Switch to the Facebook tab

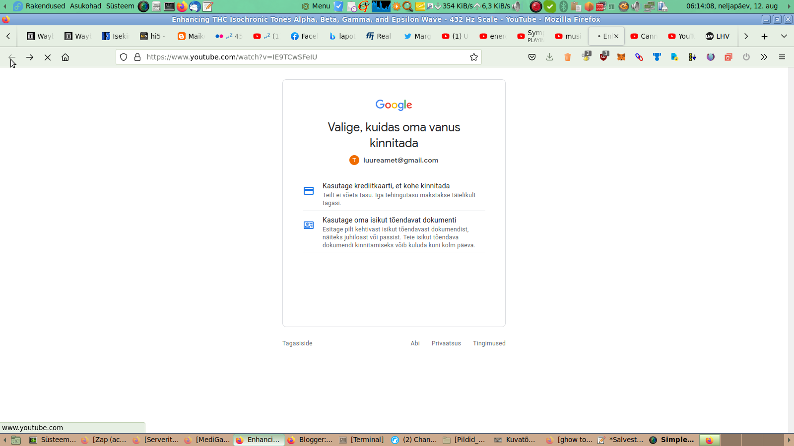pyautogui.click(x=304, y=36)
